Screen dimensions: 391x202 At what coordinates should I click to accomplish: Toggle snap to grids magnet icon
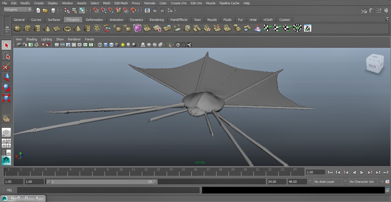pyautogui.click(x=96, y=11)
